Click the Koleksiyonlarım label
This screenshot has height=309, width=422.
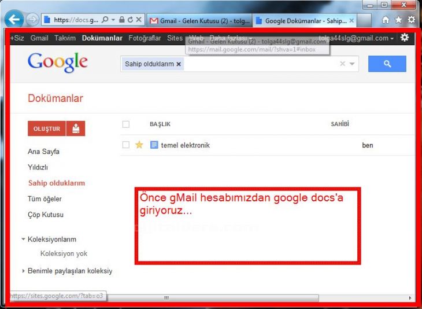[x=52, y=239]
